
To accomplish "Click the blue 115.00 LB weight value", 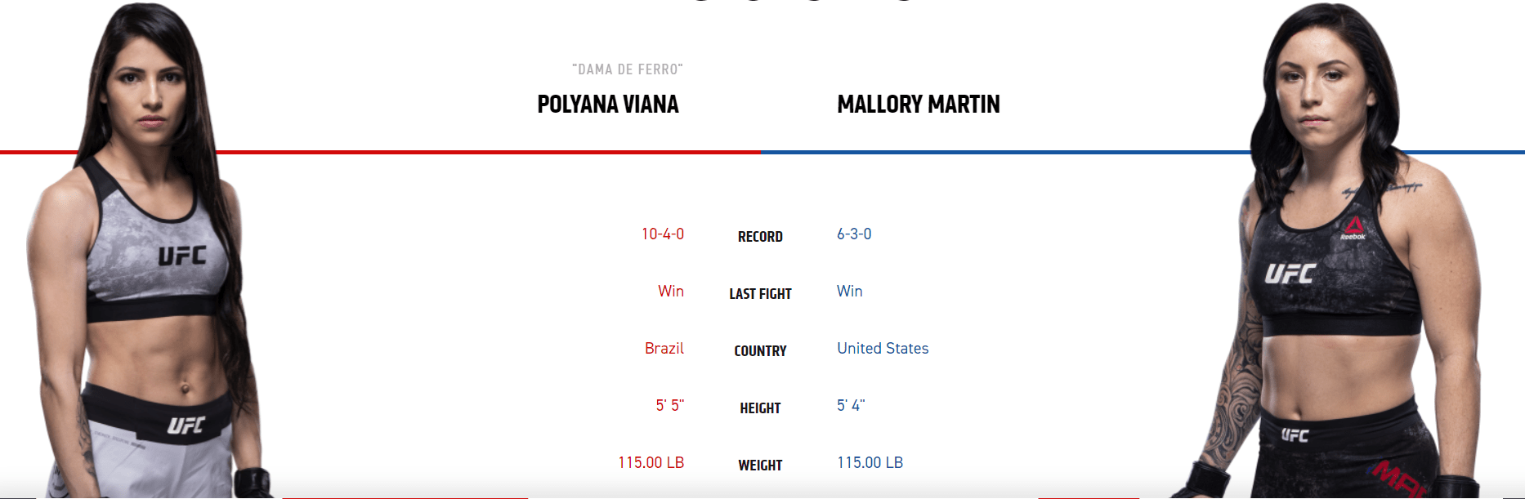I will click(870, 463).
